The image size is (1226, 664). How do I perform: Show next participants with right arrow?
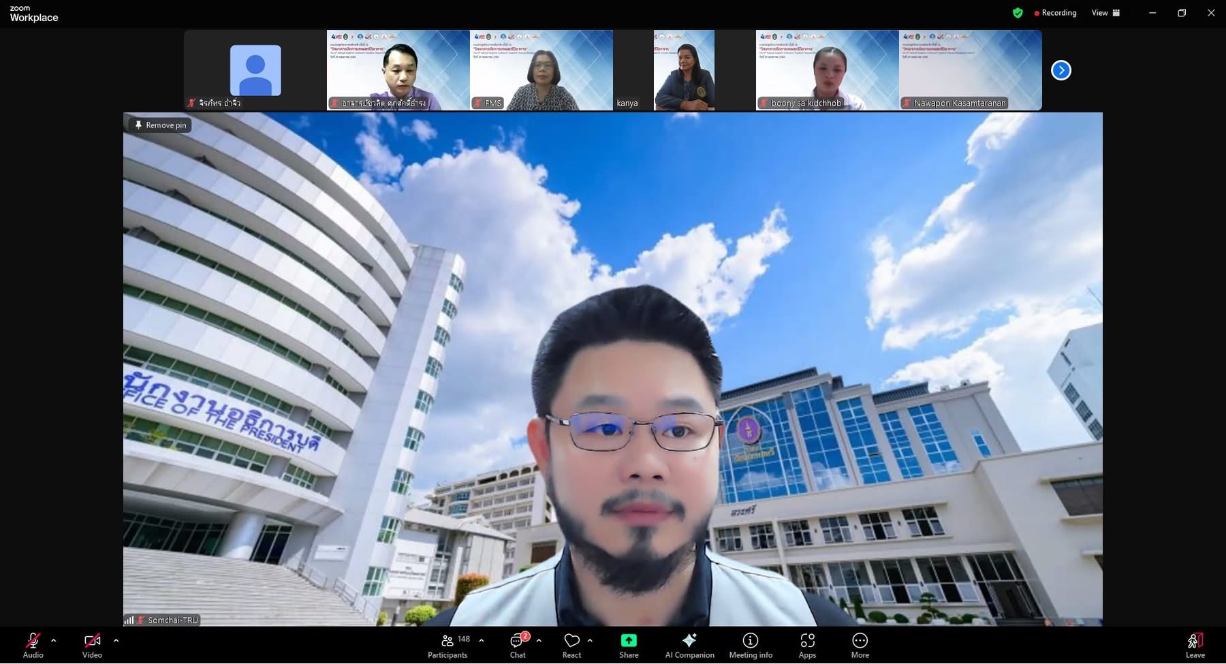tap(1060, 70)
